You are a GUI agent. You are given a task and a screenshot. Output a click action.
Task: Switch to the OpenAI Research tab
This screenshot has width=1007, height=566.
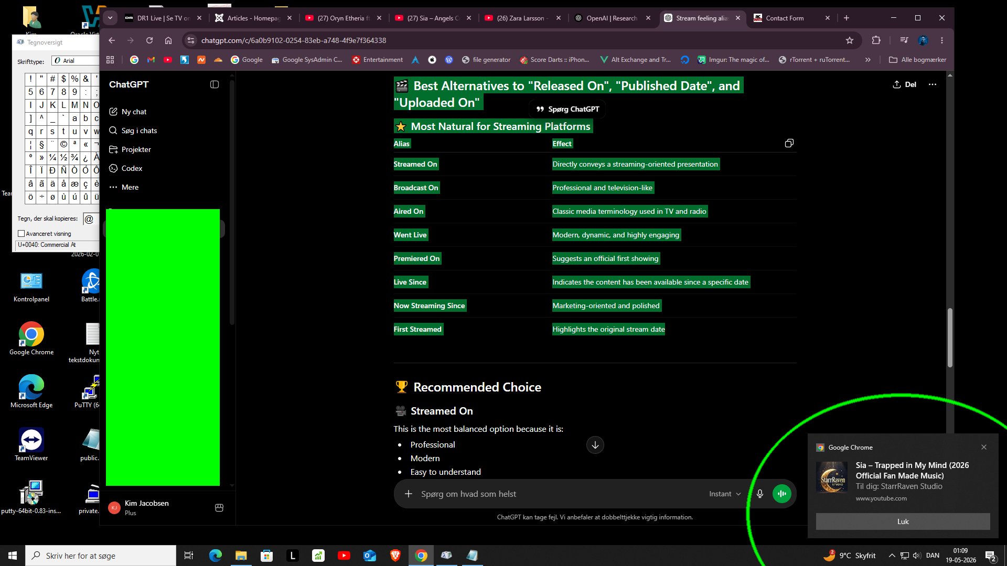pyautogui.click(x=613, y=18)
